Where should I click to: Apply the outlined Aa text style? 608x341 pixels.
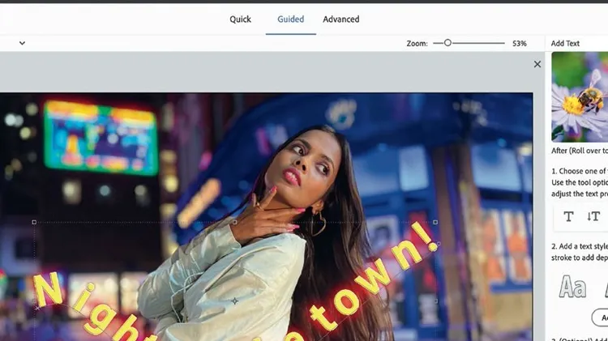[x=572, y=287]
